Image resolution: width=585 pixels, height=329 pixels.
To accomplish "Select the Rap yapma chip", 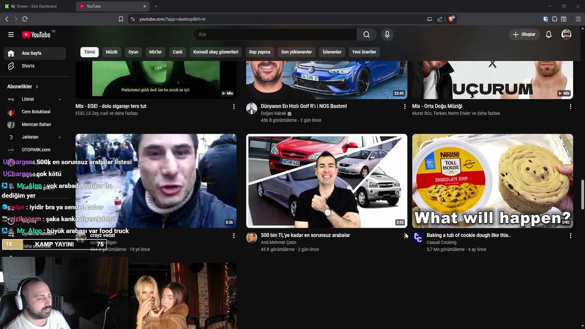I will (260, 52).
